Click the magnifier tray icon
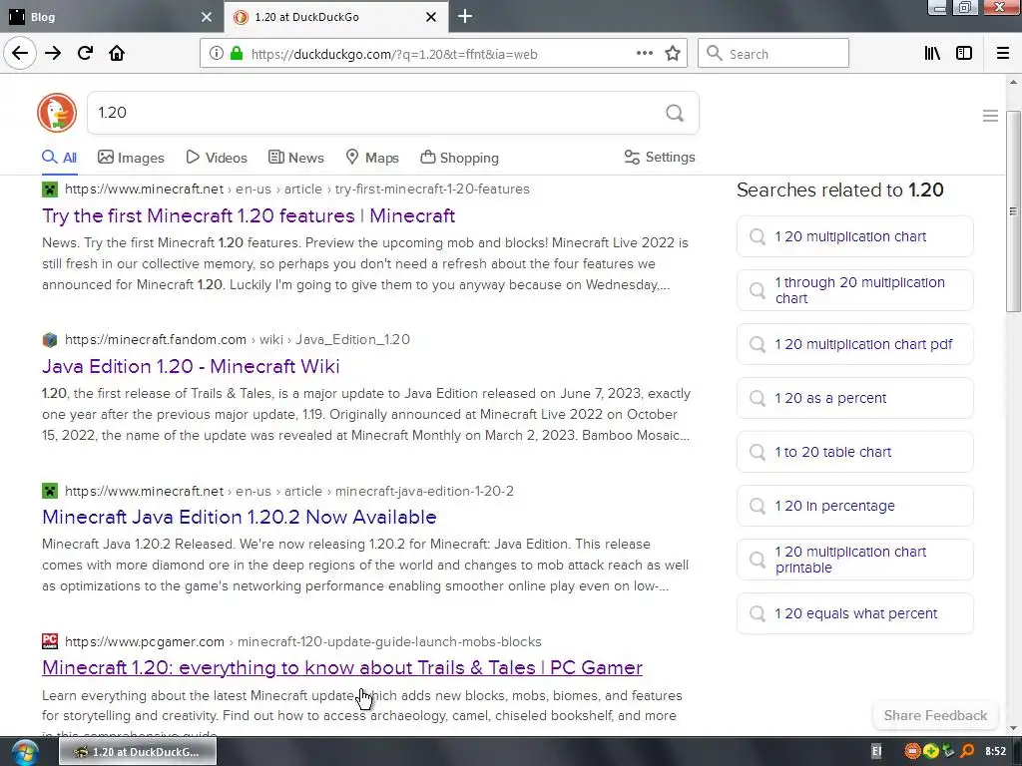Screen dimensions: 1022x766 point(967,752)
